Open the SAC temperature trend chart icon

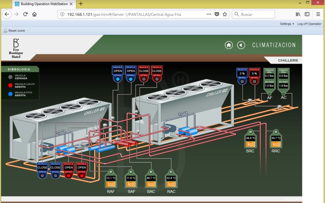click(151, 184)
